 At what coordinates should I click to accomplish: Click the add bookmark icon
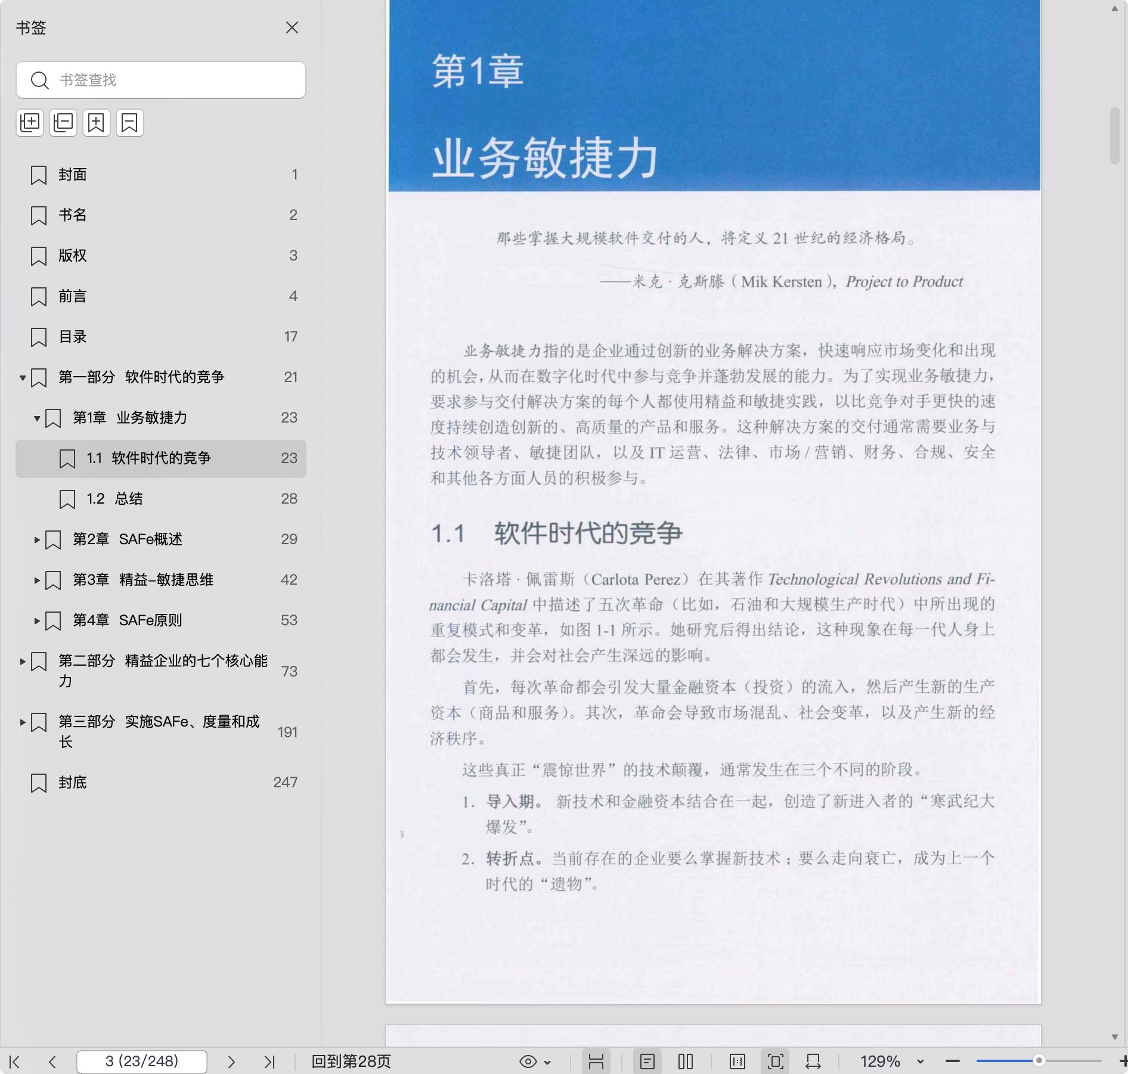pyautogui.click(x=97, y=123)
